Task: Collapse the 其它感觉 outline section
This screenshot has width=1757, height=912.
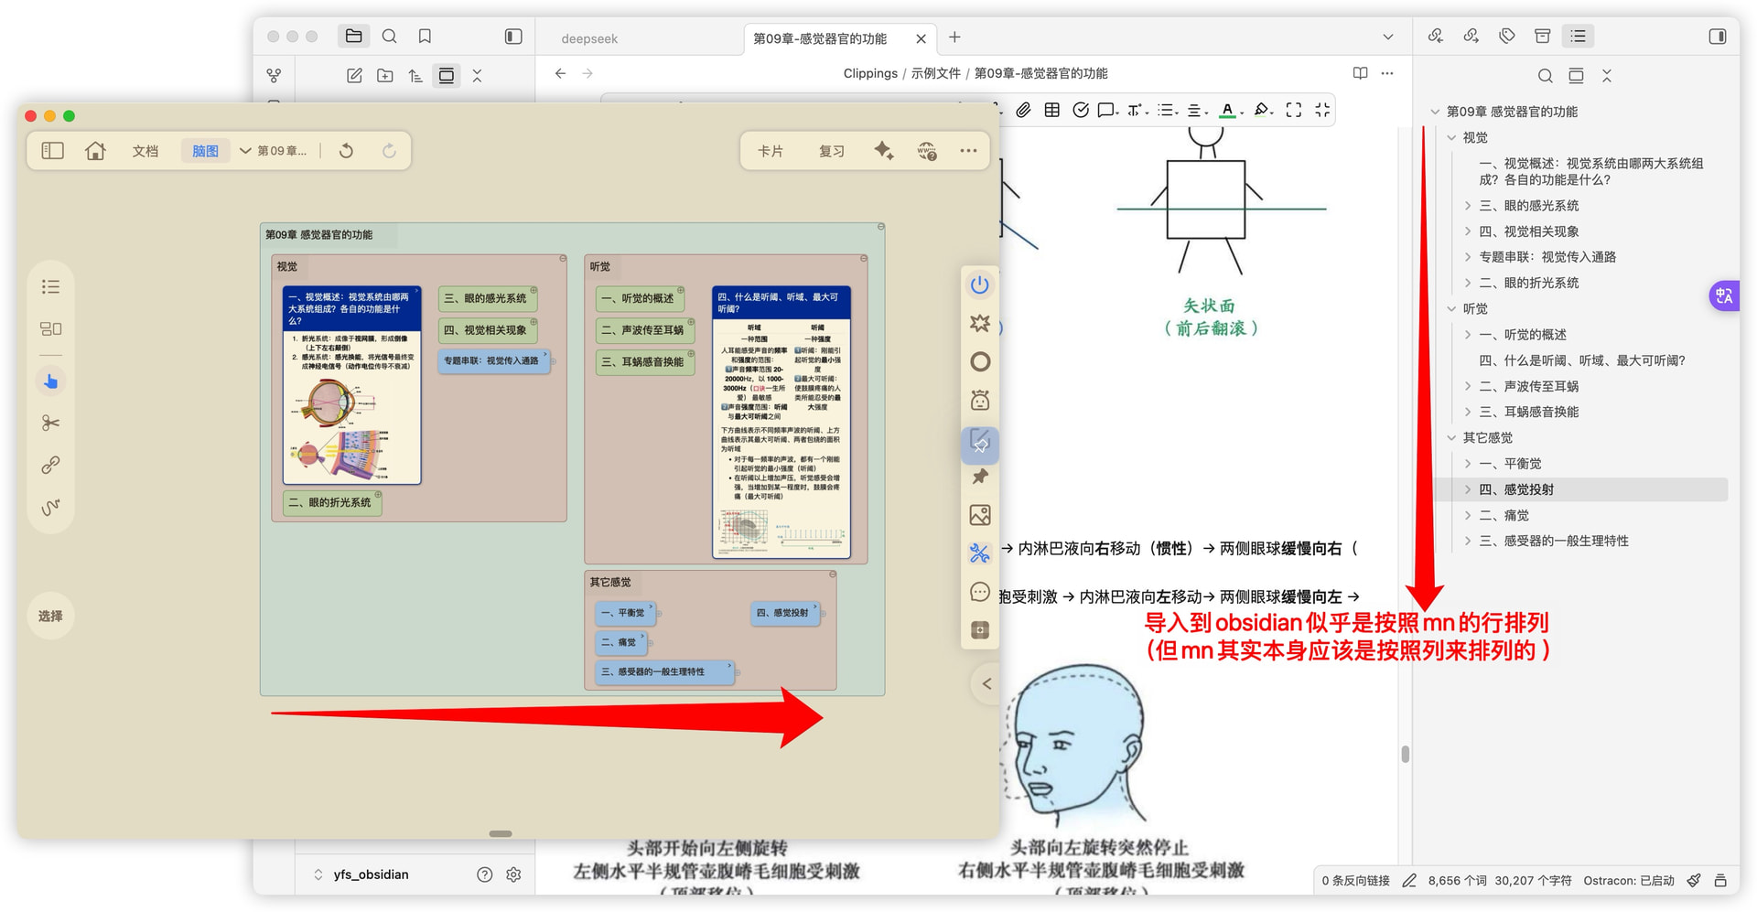Action: pos(1451,438)
